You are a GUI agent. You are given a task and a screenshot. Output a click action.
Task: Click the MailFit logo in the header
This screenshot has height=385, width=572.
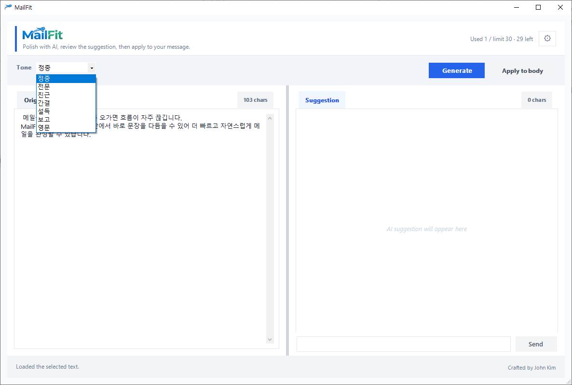click(x=42, y=35)
